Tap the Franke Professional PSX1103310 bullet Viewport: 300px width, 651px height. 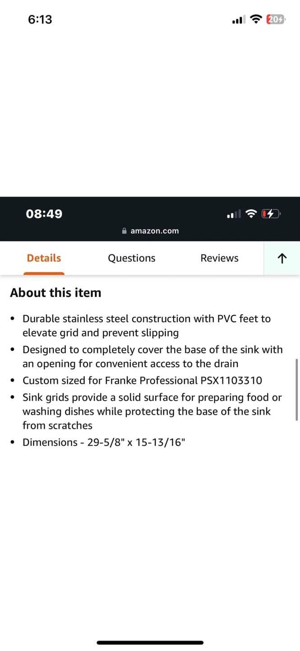tap(142, 381)
